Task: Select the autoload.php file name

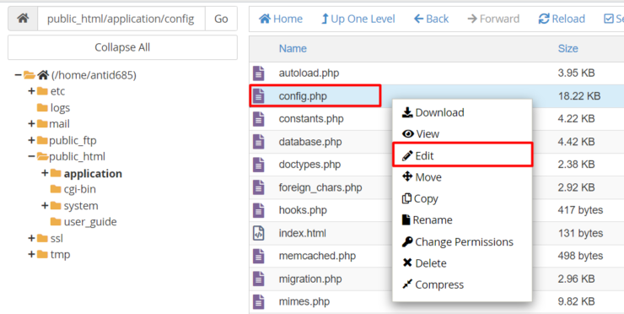Action: (309, 73)
